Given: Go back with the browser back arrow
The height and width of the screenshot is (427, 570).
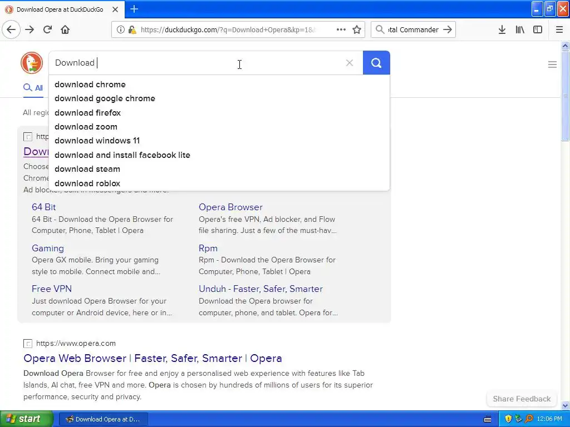Looking at the screenshot, I should tap(11, 30).
